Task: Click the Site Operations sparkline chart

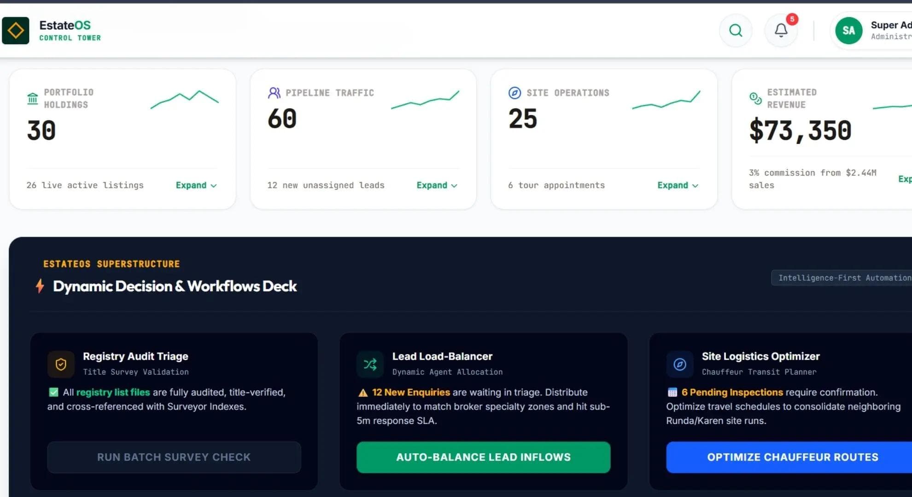Action: (x=666, y=100)
